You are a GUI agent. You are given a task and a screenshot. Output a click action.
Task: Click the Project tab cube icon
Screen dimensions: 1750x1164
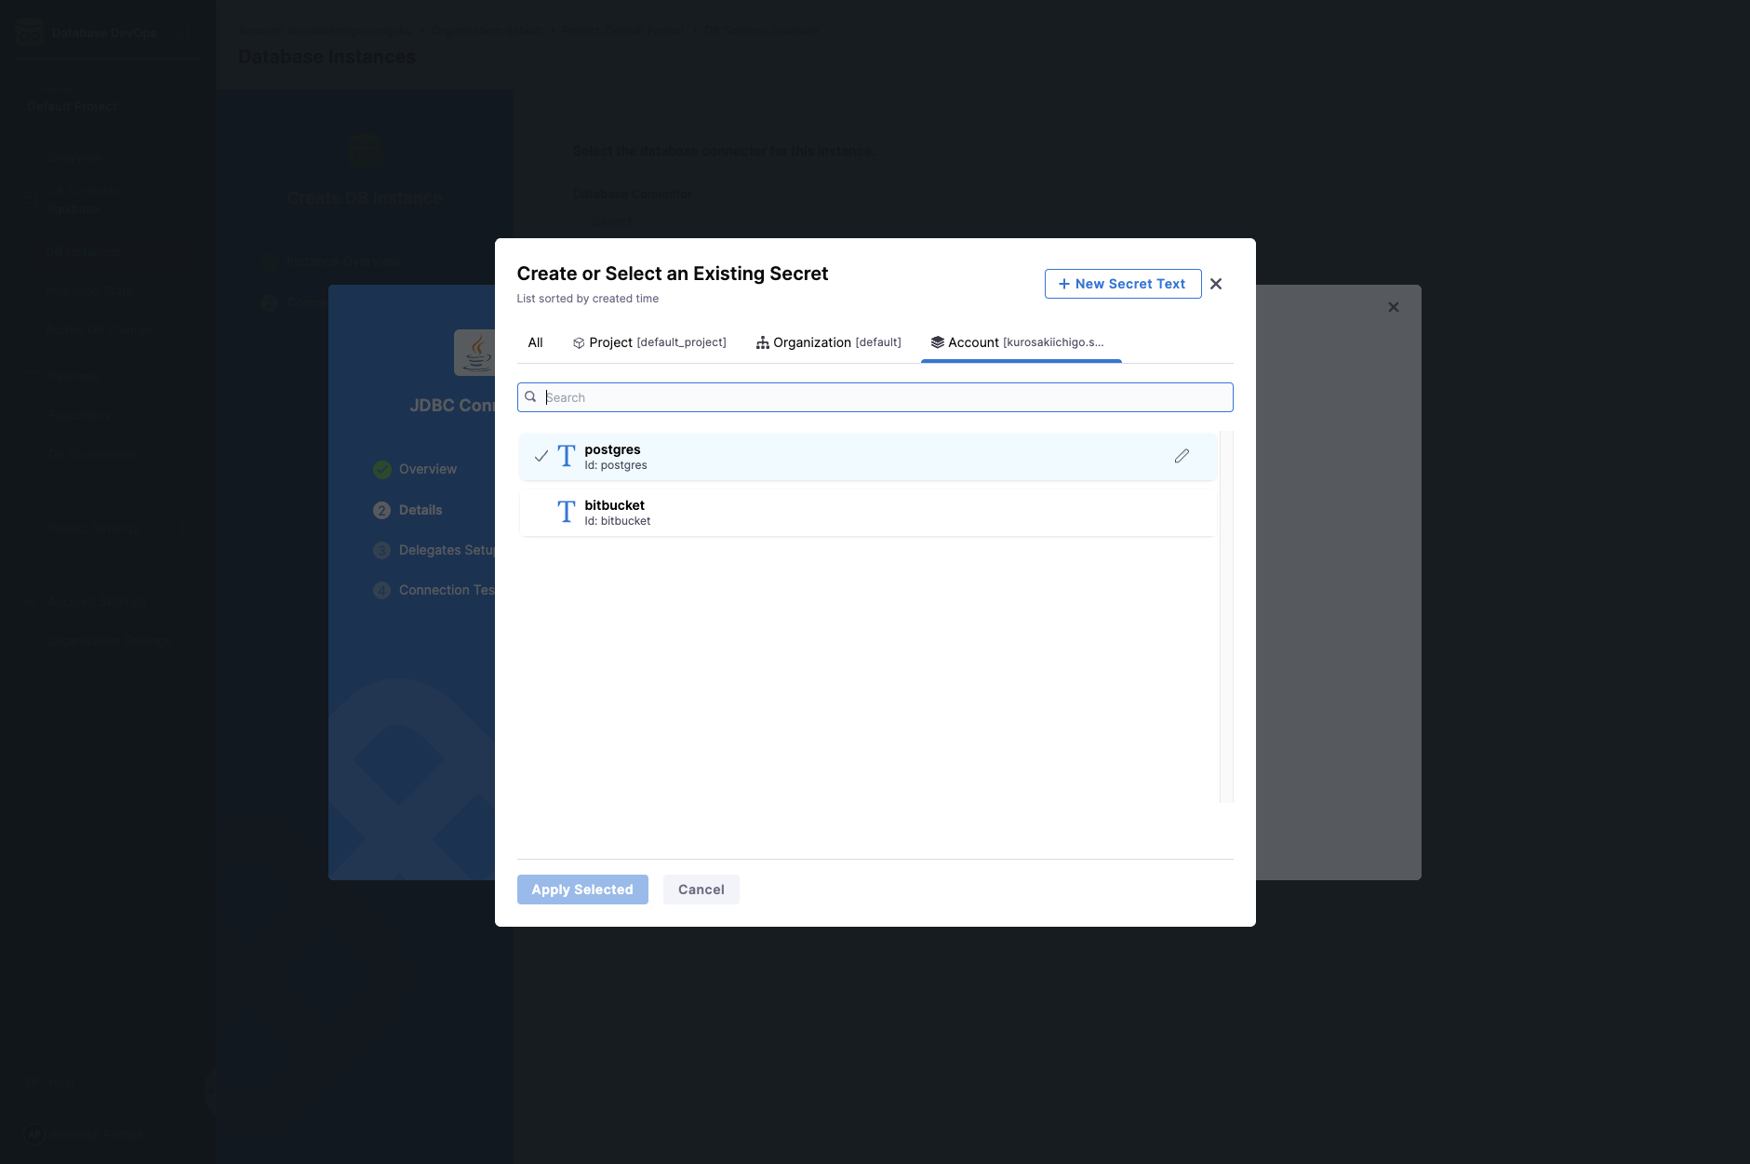click(579, 343)
